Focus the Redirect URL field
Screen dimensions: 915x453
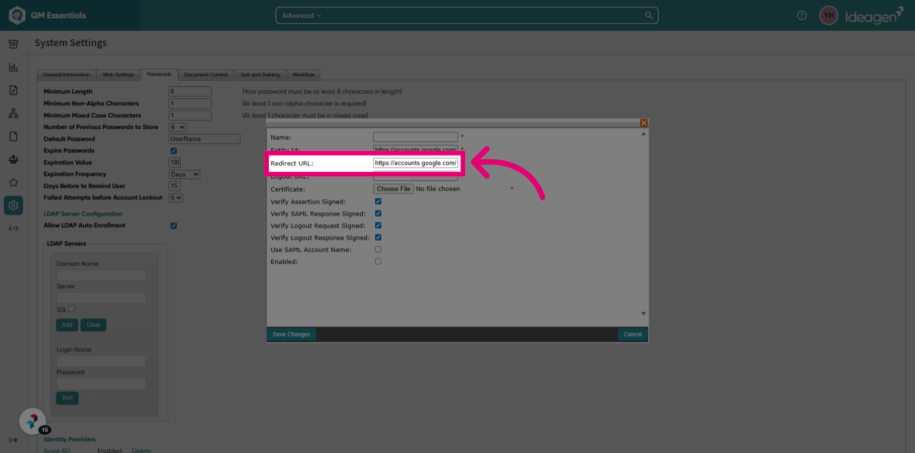point(415,163)
